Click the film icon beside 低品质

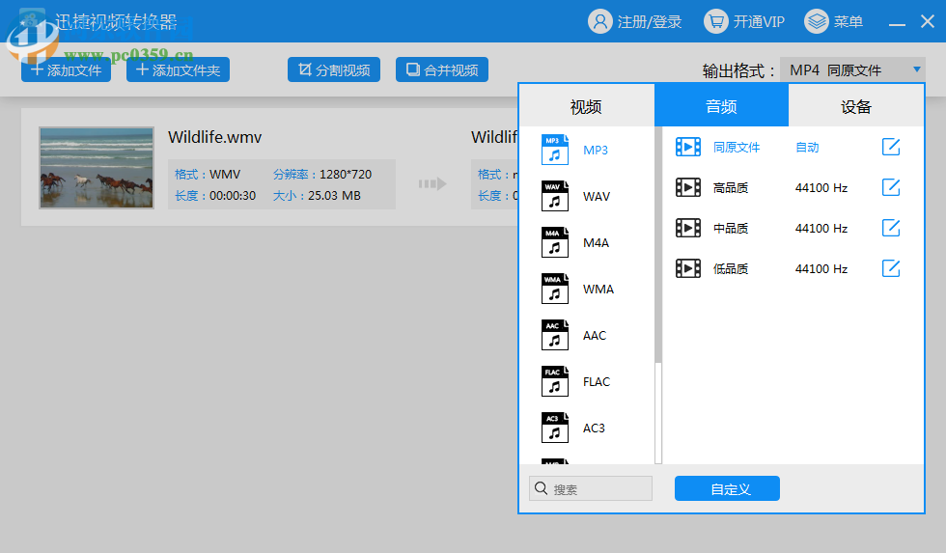coord(687,268)
